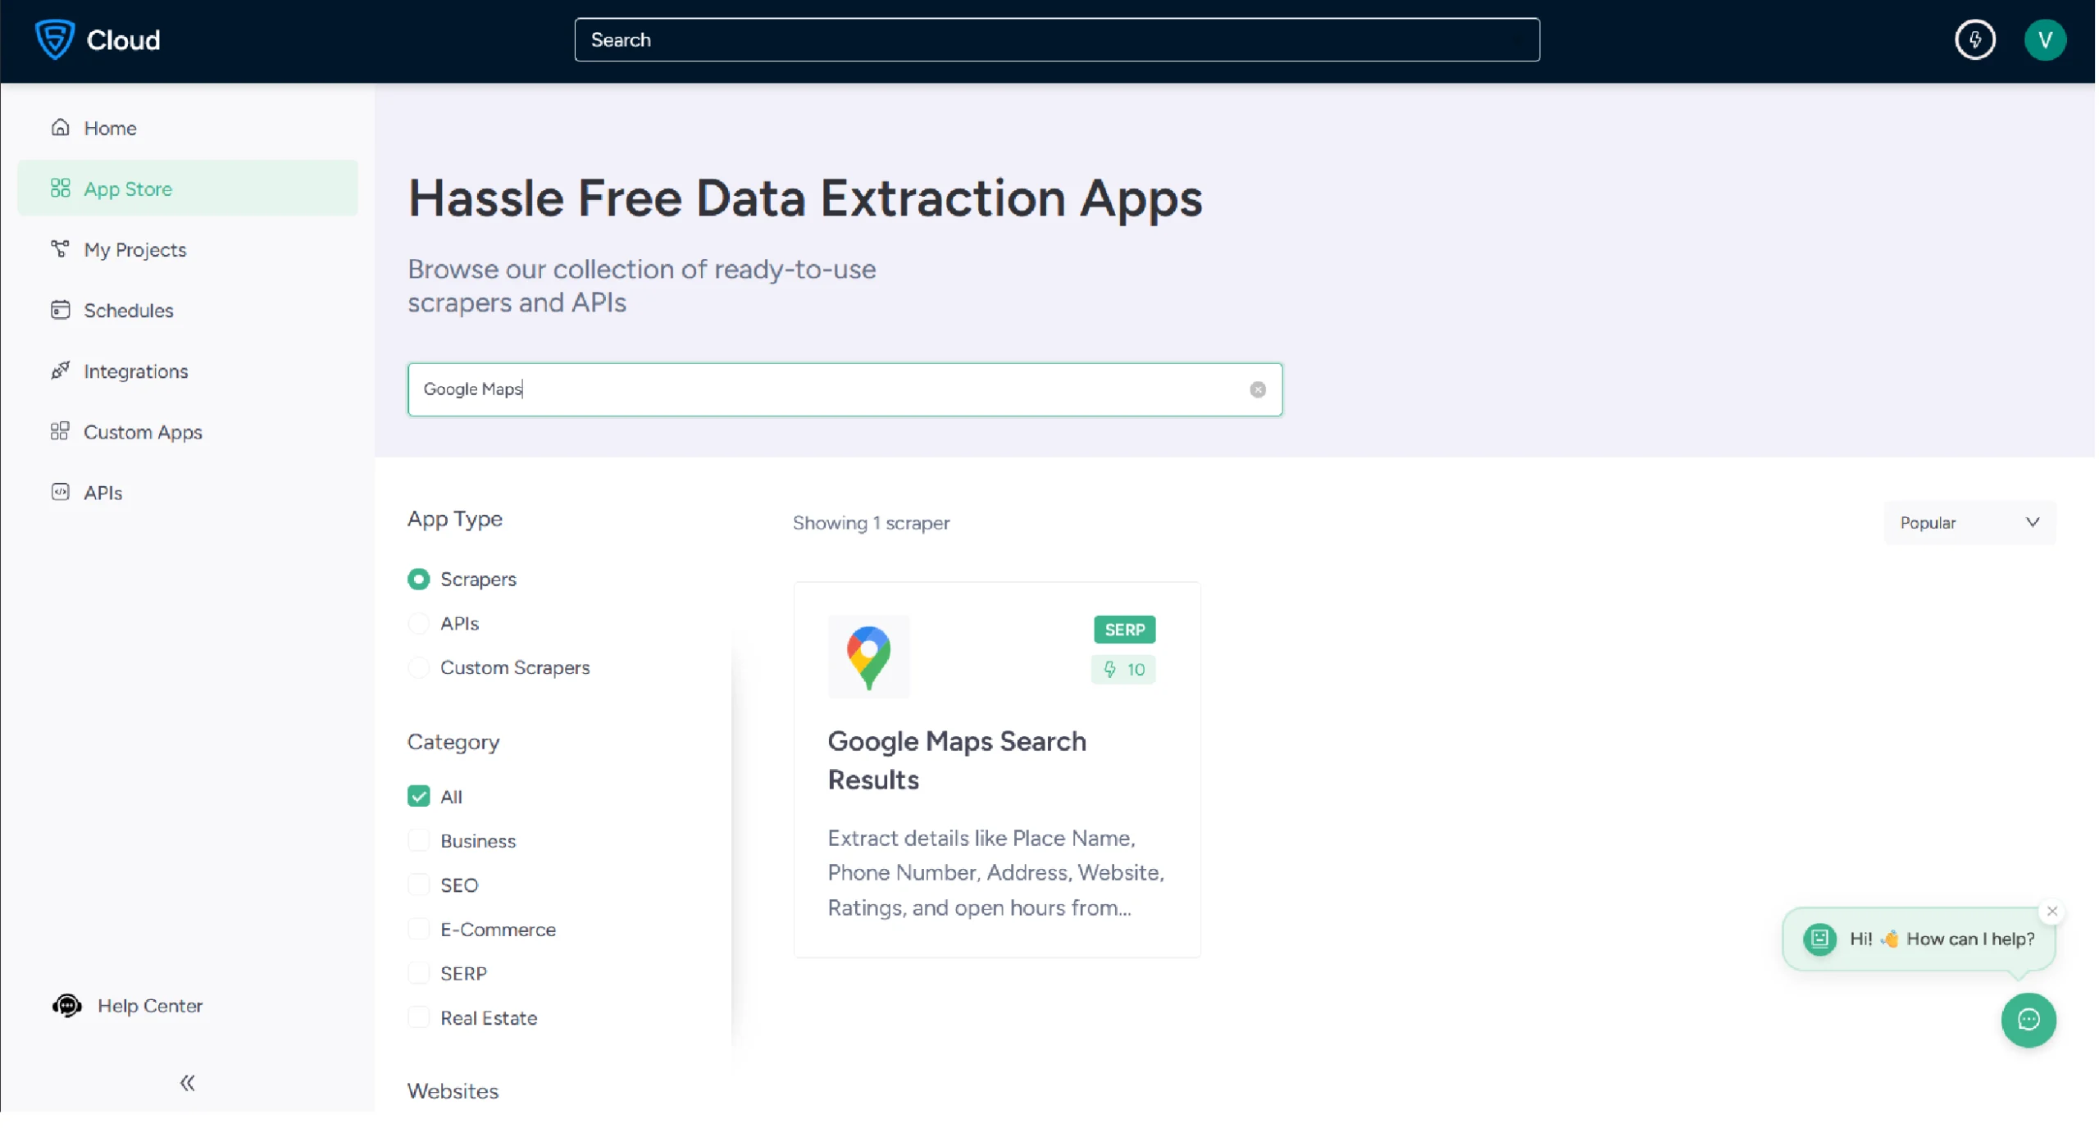Open Schedules in sidebar
This screenshot has width=2099, height=1128.
point(188,311)
